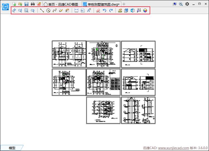Minimize the CAD viewer window
This screenshot has width=209, height=151.
194,4
